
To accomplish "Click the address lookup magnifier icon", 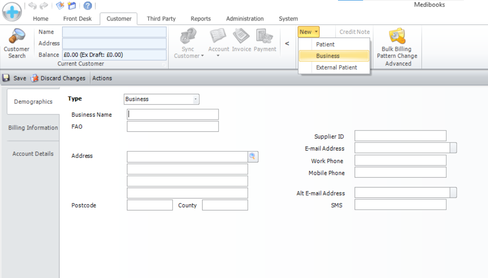I will [x=253, y=156].
